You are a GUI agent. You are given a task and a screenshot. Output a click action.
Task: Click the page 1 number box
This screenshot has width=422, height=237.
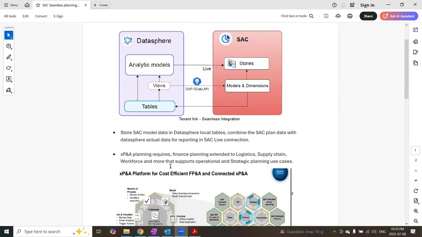point(415,150)
